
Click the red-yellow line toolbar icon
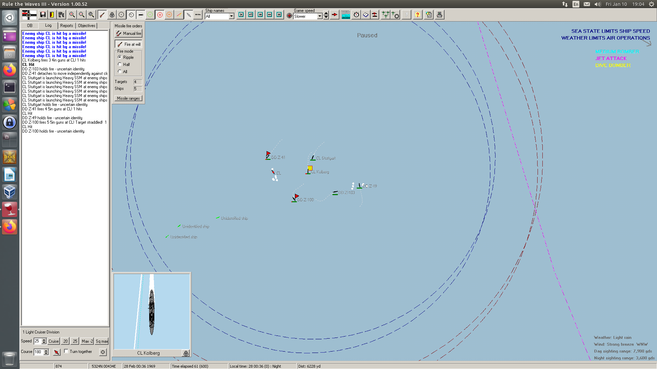point(179,15)
